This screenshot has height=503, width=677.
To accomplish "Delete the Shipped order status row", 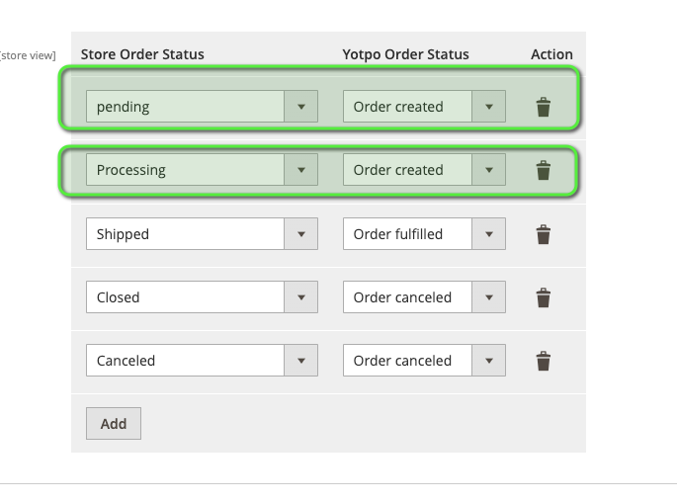I will (x=543, y=234).
